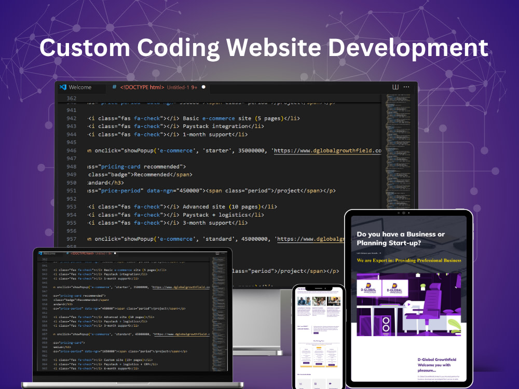519x389 pixels.
Task: Click the middle service icon at the phone's bottom
Action: point(316,384)
